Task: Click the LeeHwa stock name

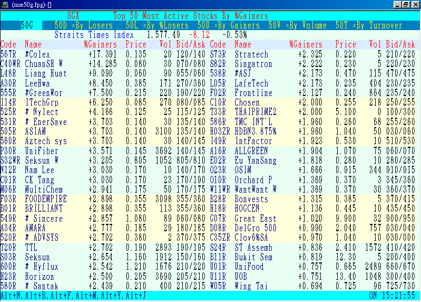Action: click(37, 83)
